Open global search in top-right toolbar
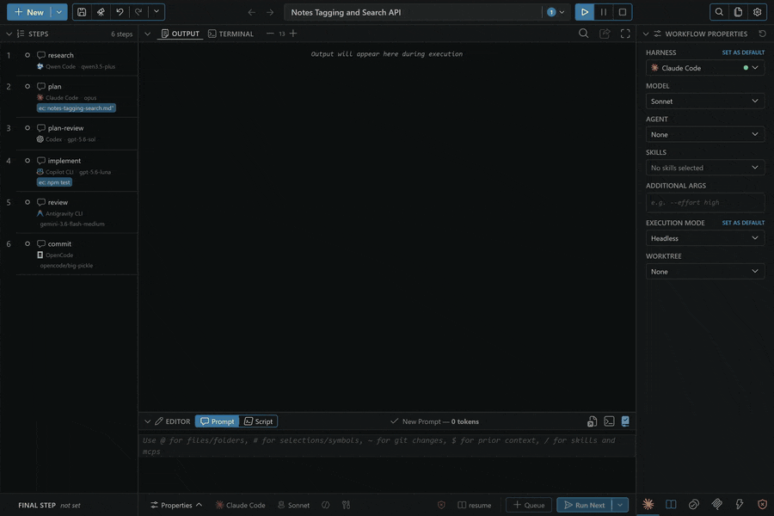Viewport: 774px width, 516px height. point(719,12)
